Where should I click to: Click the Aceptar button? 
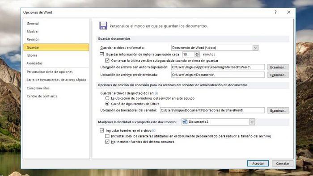coord(258,163)
